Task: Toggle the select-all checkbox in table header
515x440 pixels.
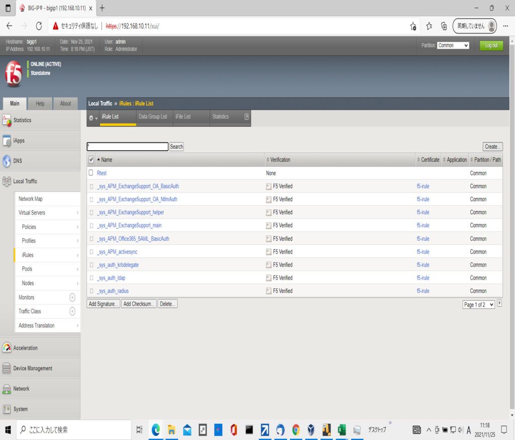Action: (x=91, y=160)
